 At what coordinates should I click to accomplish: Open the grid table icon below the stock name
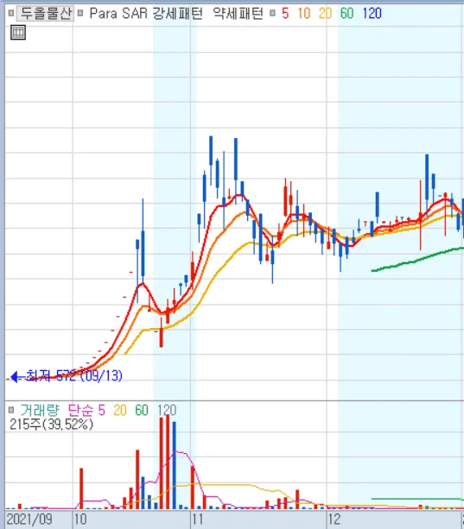[18, 33]
